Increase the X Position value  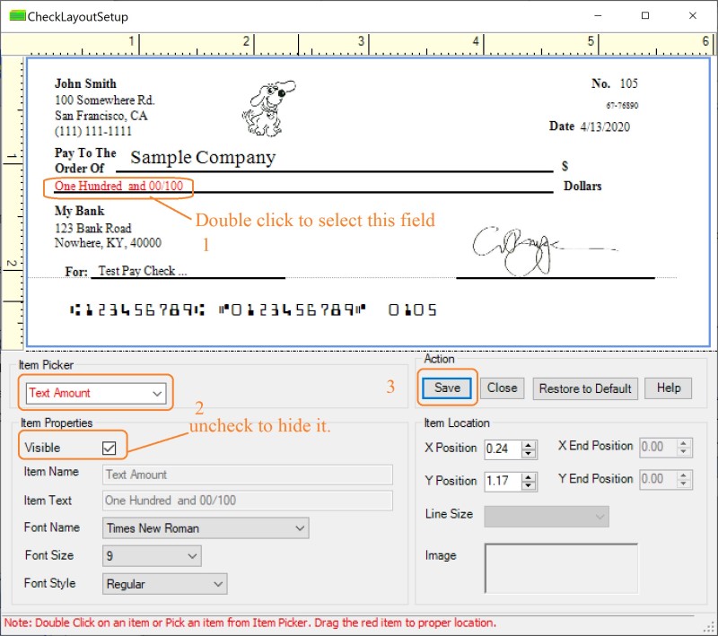(x=529, y=443)
